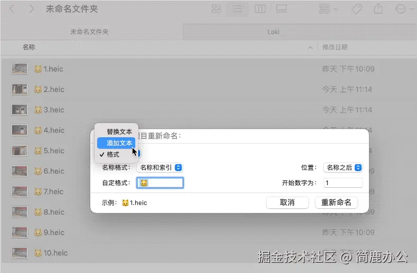This screenshot has width=417, height=273.
Task: Select thumbnail of 6.heic
Action: (20, 171)
